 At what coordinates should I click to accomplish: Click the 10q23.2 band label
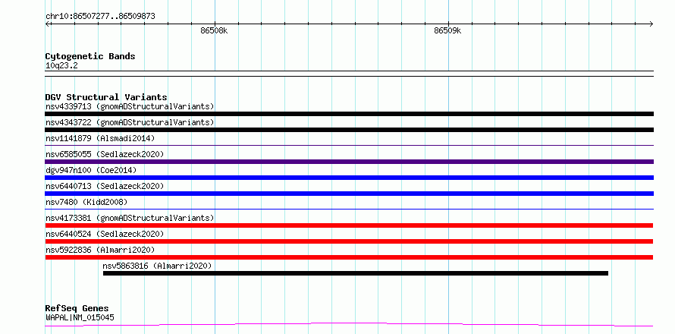61,66
